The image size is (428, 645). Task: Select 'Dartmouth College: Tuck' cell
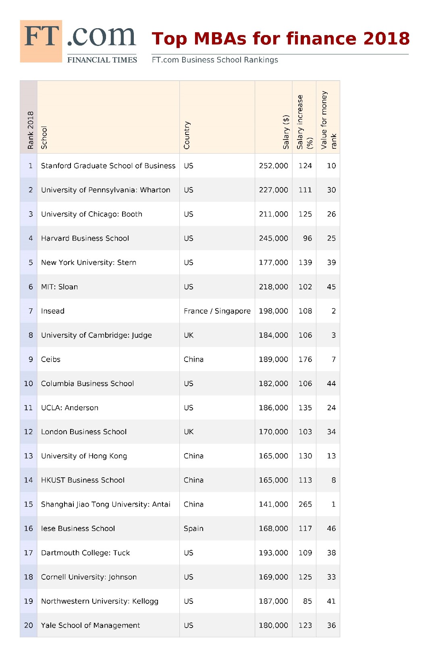(108, 553)
